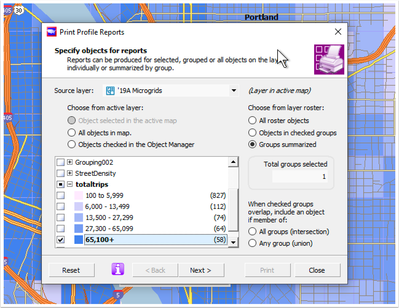399x308 pixels.
Task: Choose Any group (union) option
Action: (x=252, y=243)
